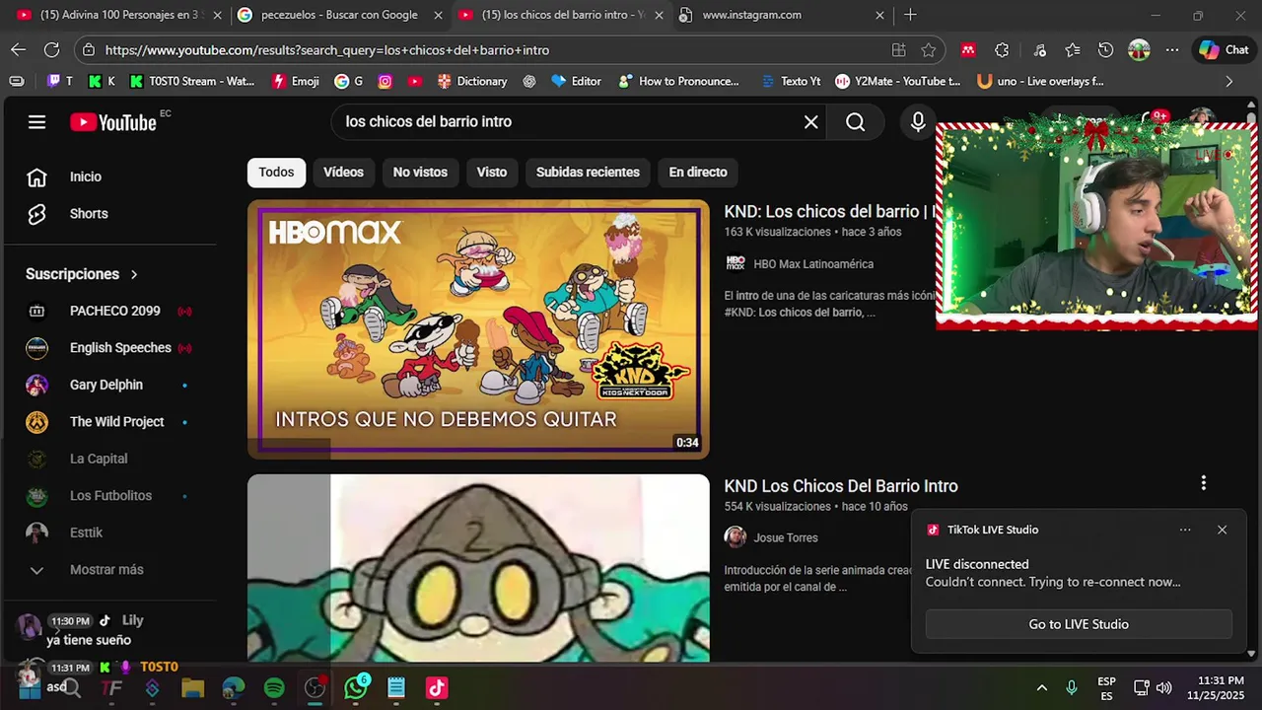Open the split screen / apps icon in address bar
This screenshot has height=710, width=1262.
898,50
